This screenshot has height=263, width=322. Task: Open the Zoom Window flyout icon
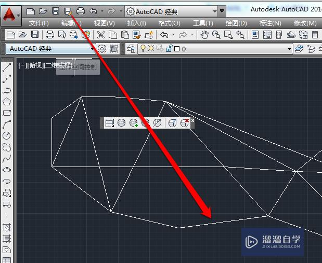228,35
